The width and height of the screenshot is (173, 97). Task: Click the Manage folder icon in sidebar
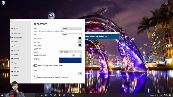click(12, 59)
